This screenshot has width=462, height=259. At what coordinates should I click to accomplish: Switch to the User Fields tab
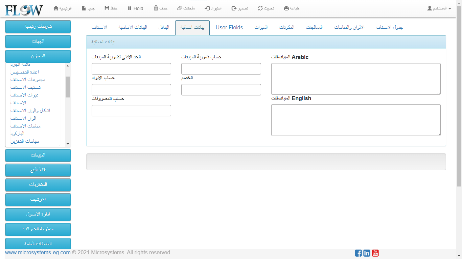click(229, 28)
